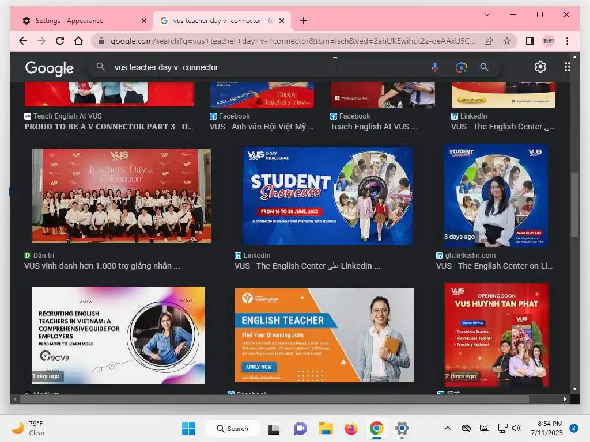Open the notification badge in tray
Screen dimensions: 590x442
[574, 428]
